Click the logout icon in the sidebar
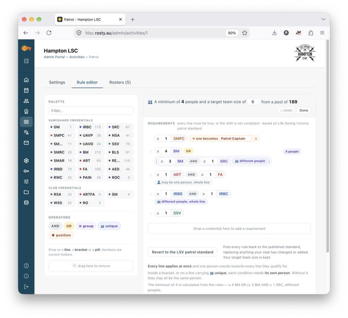 26,287
